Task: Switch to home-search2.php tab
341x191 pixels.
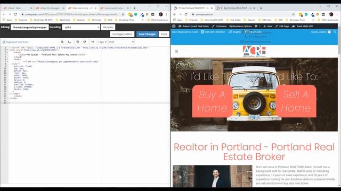Action: pyautogui.click(x=114, y=8)
